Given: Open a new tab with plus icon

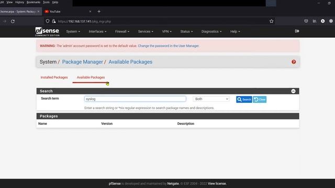Looking at the screenshot, I should tap(99, 11).
